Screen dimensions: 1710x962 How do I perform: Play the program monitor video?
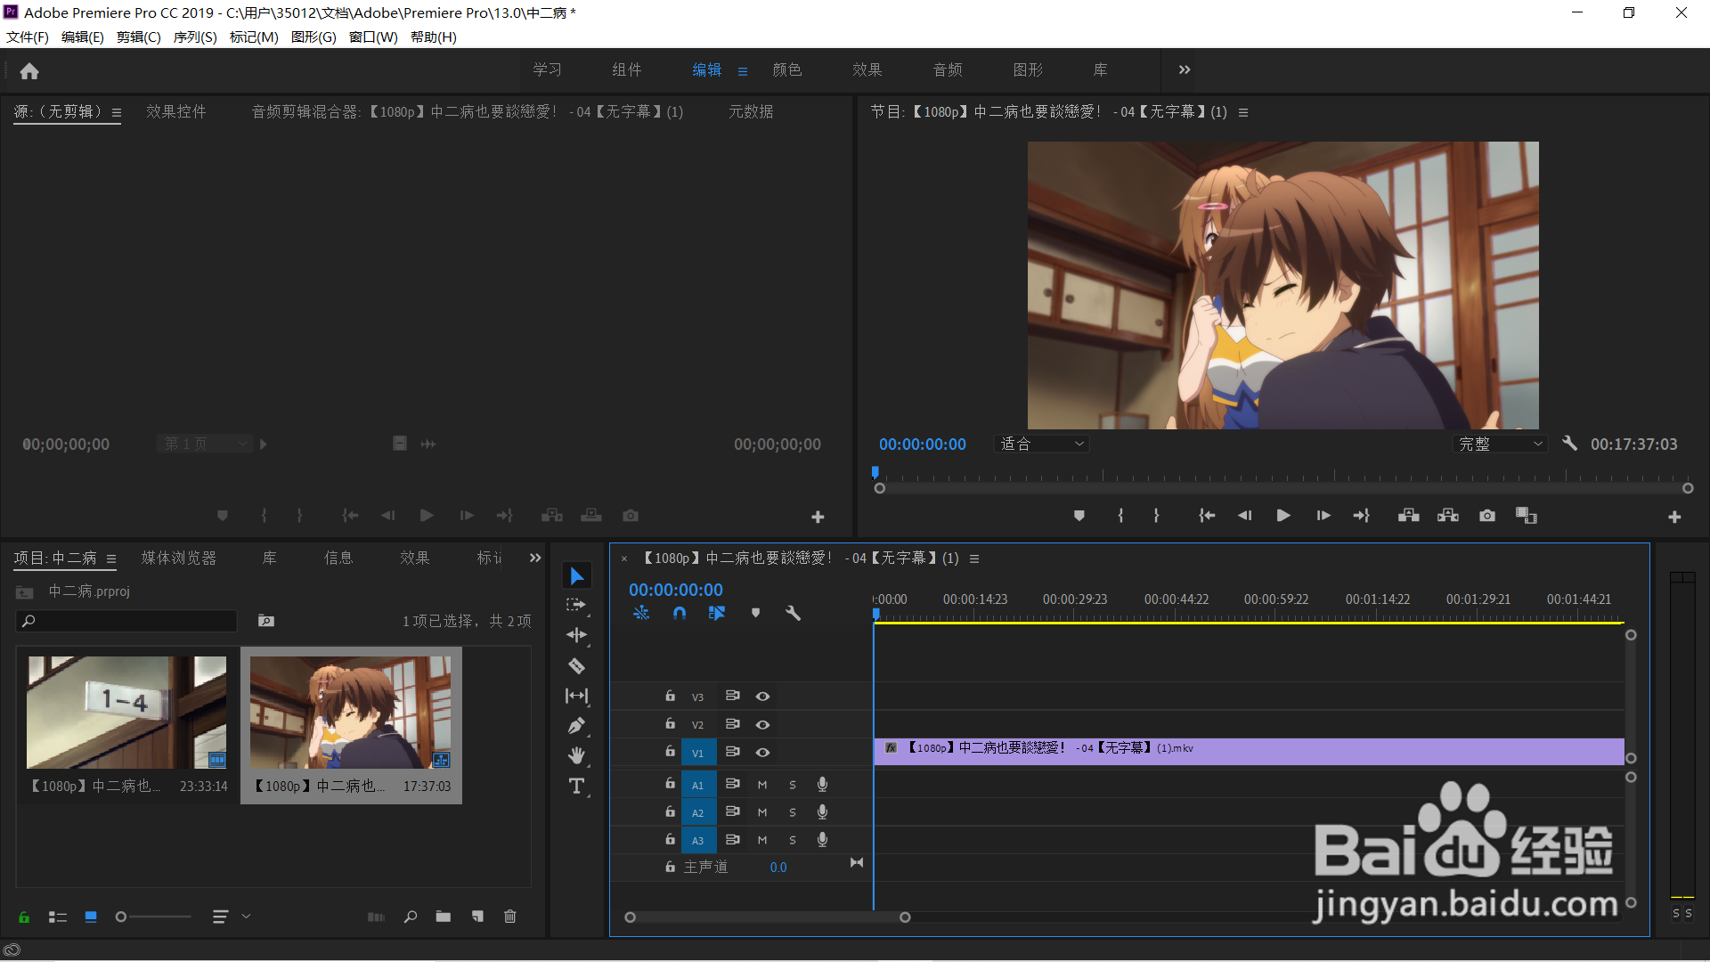pos(1283,516)
